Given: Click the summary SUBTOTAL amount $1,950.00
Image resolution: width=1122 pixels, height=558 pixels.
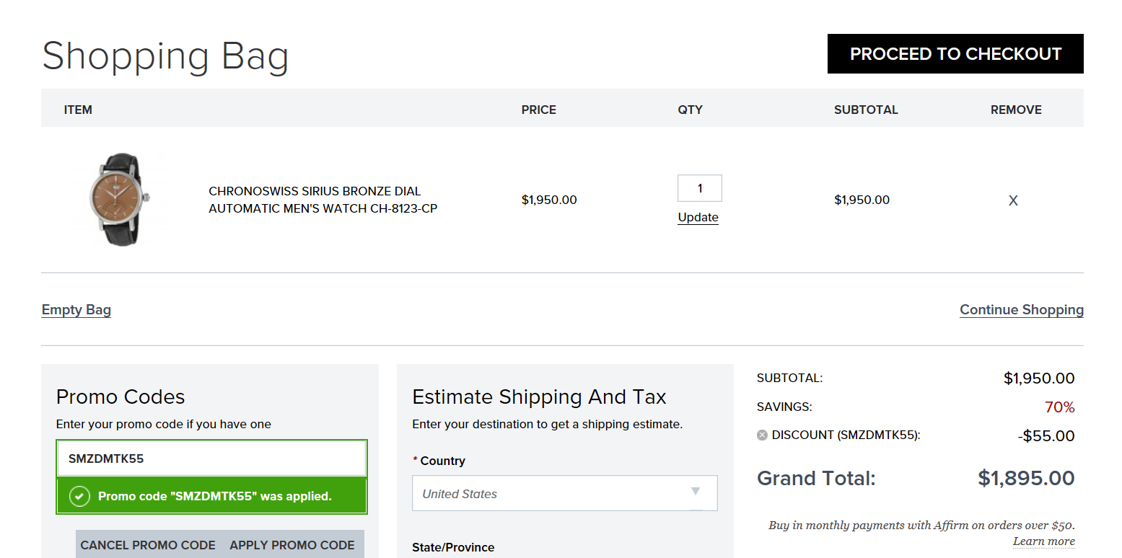Looking at the screenshot, I should pyautogui.click(x=1039, y=378).
